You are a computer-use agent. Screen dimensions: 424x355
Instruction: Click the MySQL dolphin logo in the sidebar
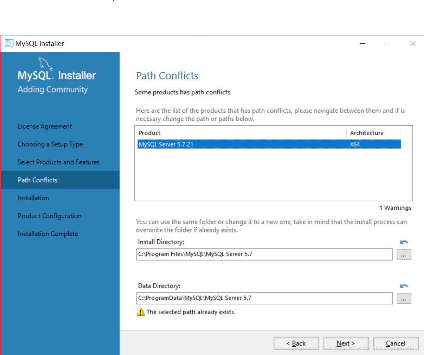[45, 64]
